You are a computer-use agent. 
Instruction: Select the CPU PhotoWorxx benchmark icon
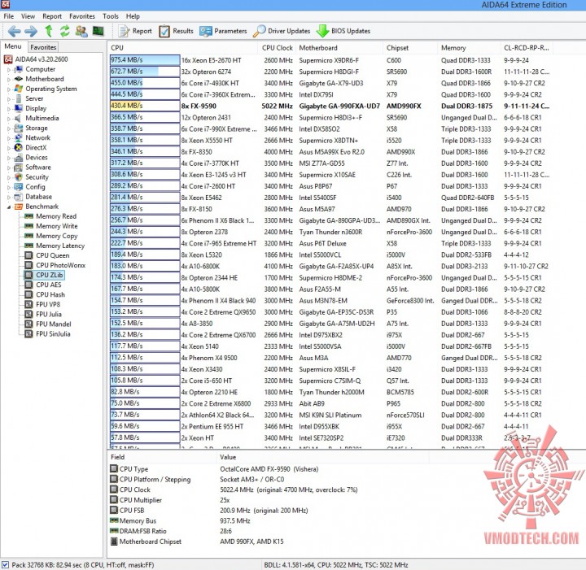[x=28, y=265]
